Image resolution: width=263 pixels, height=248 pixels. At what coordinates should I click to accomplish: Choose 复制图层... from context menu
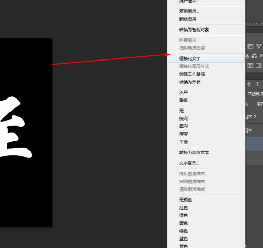[189, 11]
